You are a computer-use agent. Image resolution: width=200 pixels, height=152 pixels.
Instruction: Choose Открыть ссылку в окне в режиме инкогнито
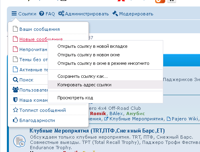[105, 63]
